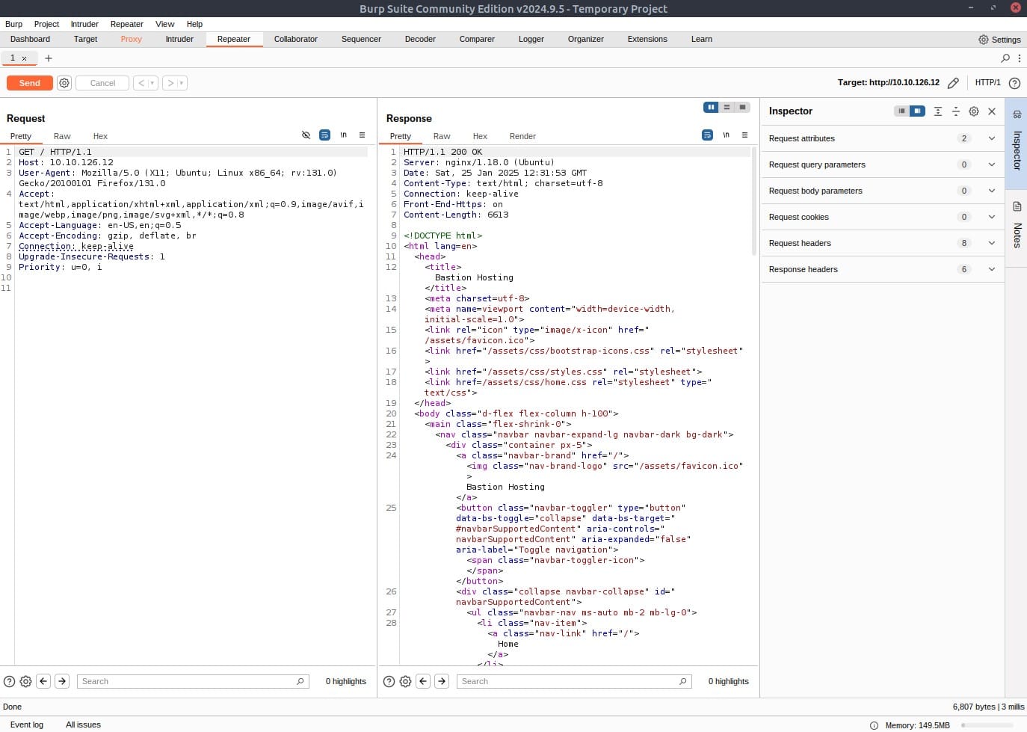Click the orange Send button
The image size is (1027, 732).
click(30, 83)
